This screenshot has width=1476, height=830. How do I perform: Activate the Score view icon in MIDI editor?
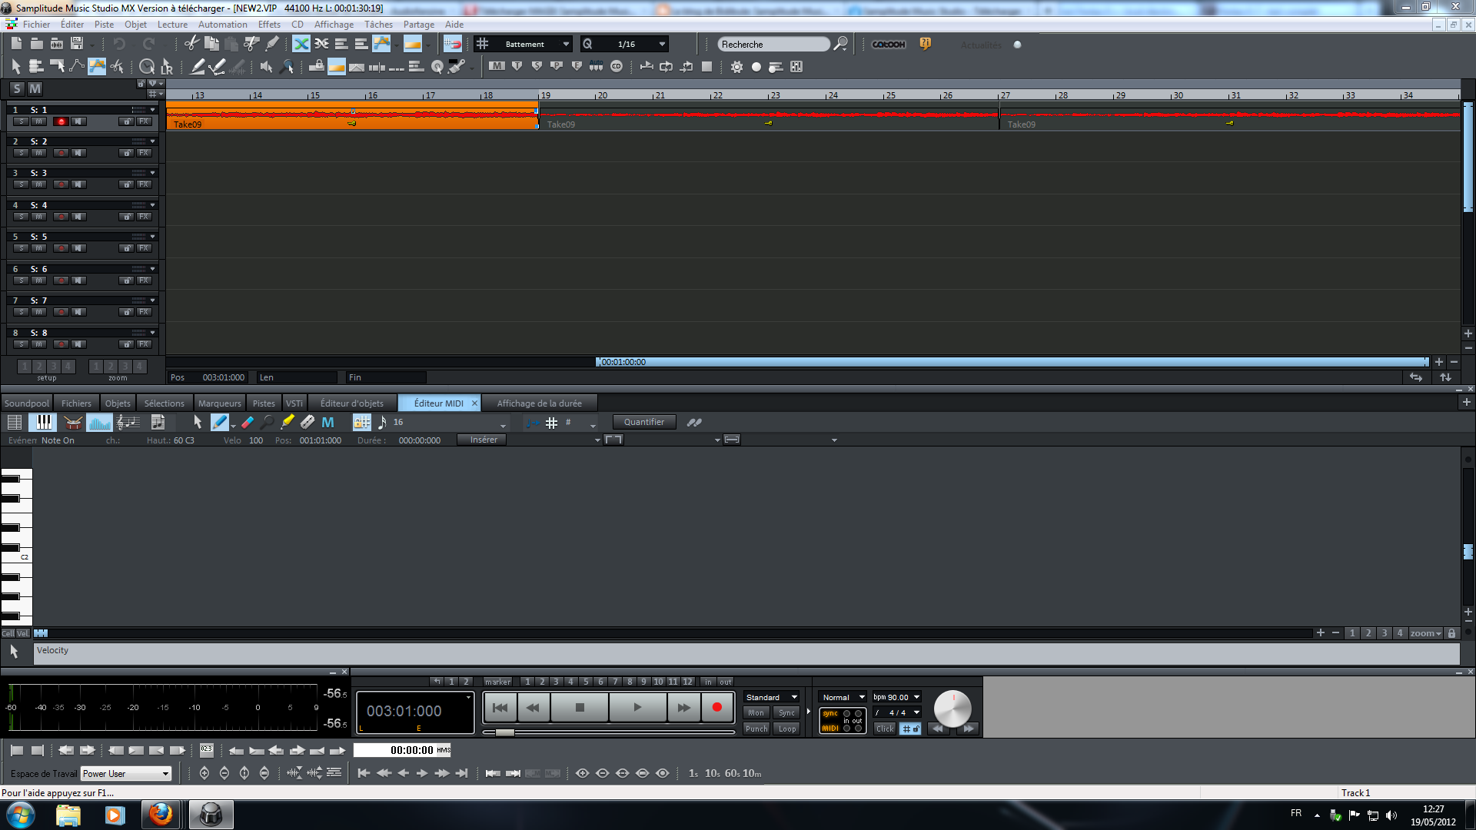pos(128,422)
